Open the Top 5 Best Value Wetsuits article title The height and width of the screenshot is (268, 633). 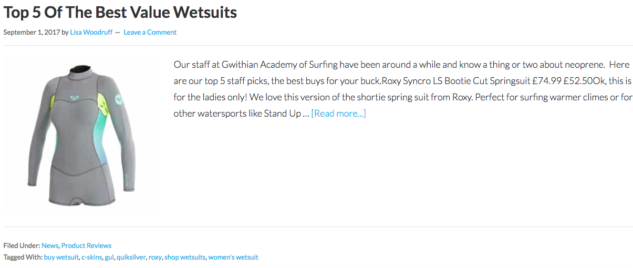(120, 12)
